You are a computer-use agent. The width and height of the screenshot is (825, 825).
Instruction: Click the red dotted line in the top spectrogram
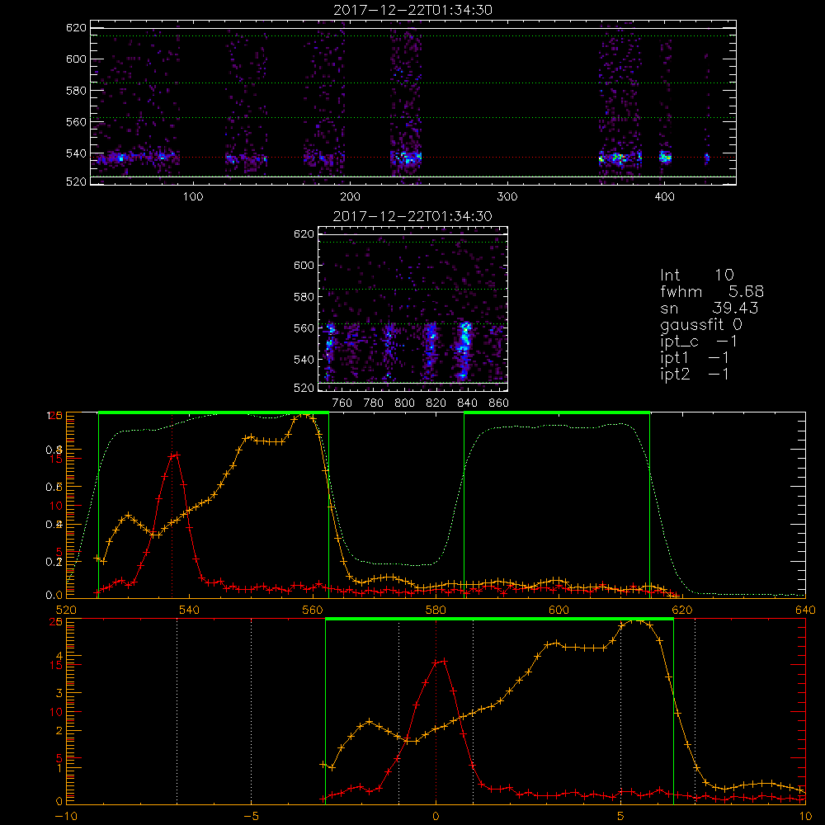413,158
